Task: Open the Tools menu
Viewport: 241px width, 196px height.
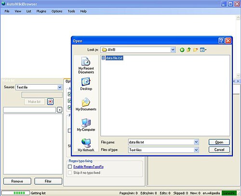Action: coord(71,11)
